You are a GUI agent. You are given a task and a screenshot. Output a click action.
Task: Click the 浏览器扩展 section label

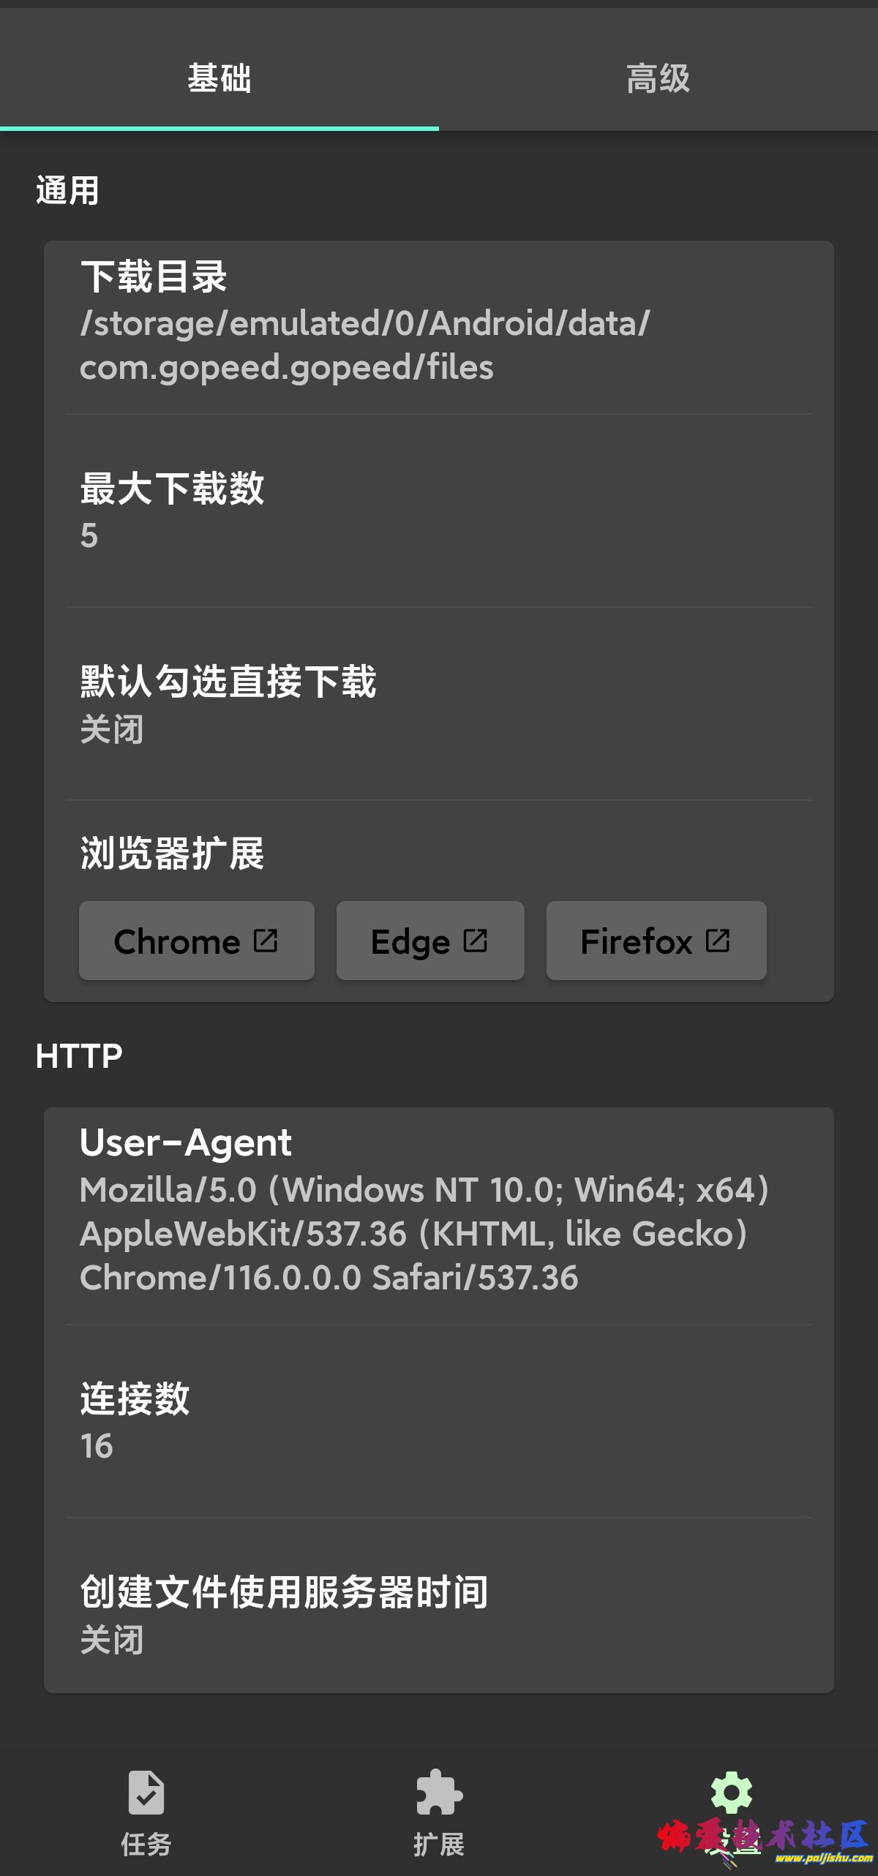(172, 854)
